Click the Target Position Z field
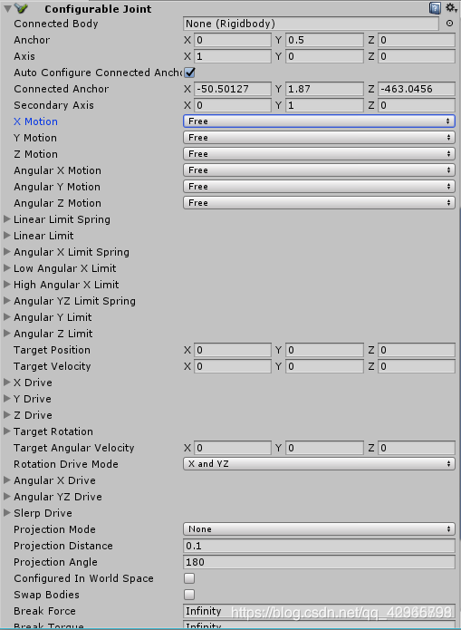The width and height of the screenshot is (461, 630). [417, 350]
